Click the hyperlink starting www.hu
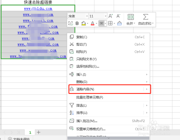 (38, 56)
